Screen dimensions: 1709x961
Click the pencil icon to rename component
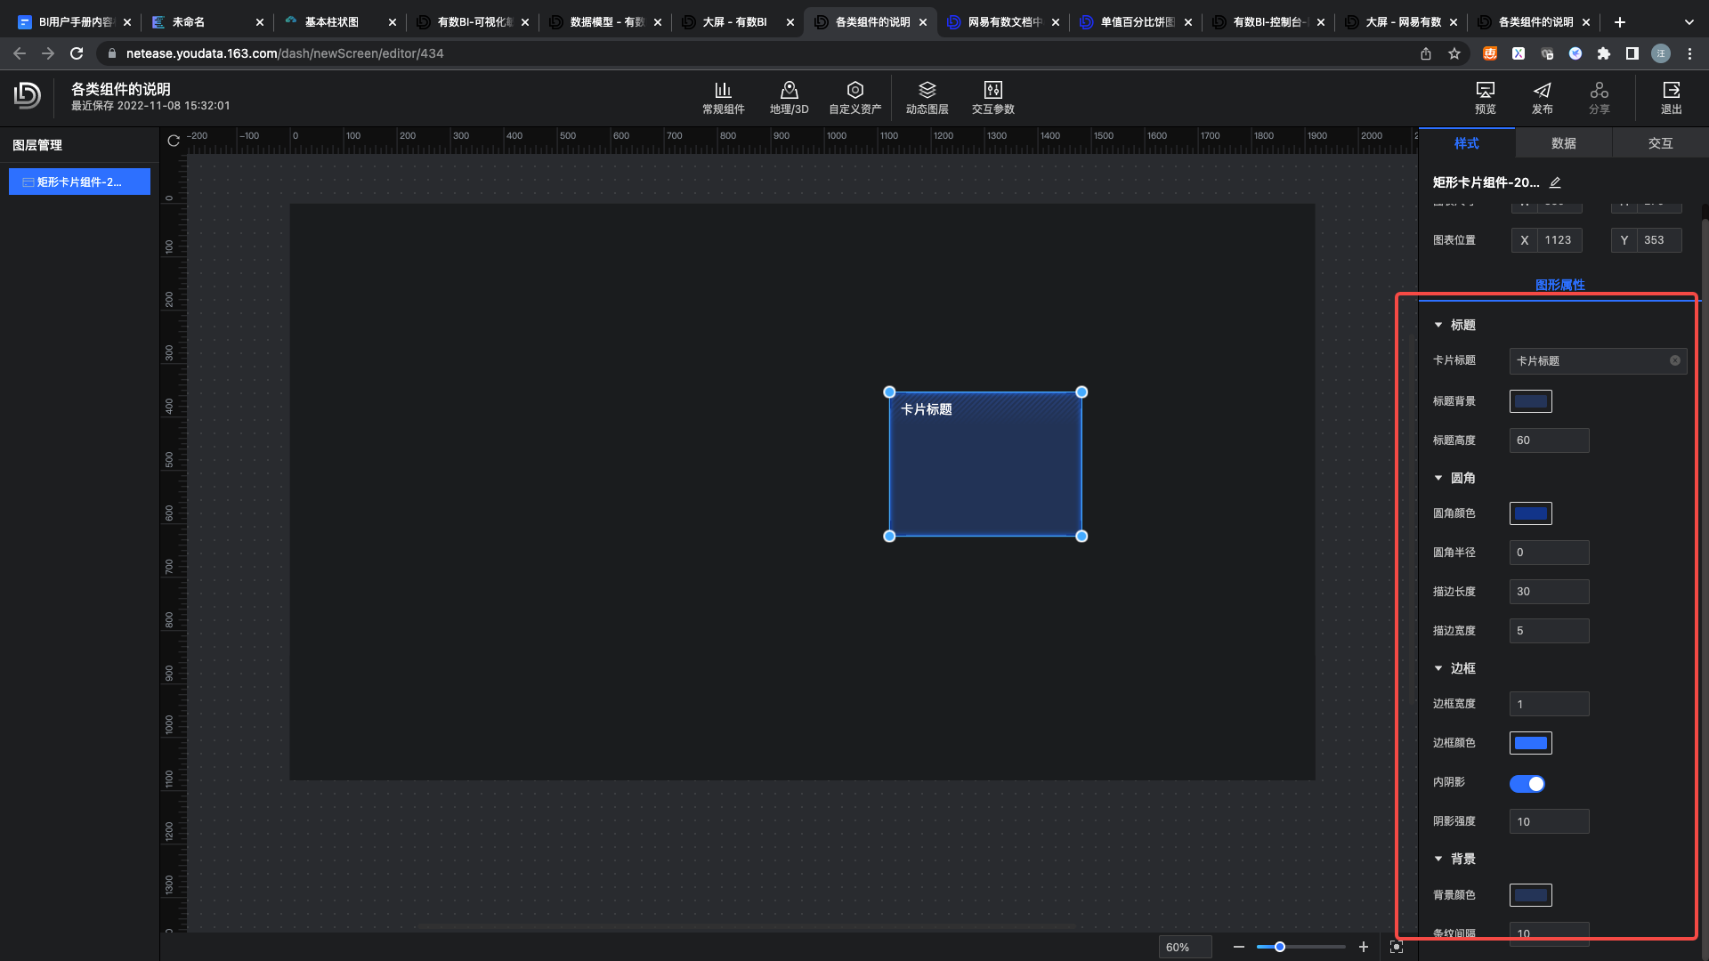coord(1555,182)
